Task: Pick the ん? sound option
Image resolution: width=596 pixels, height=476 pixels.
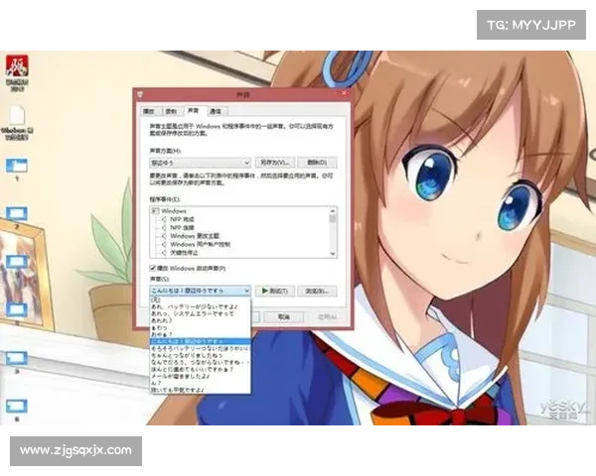Action: pos(200,383)
